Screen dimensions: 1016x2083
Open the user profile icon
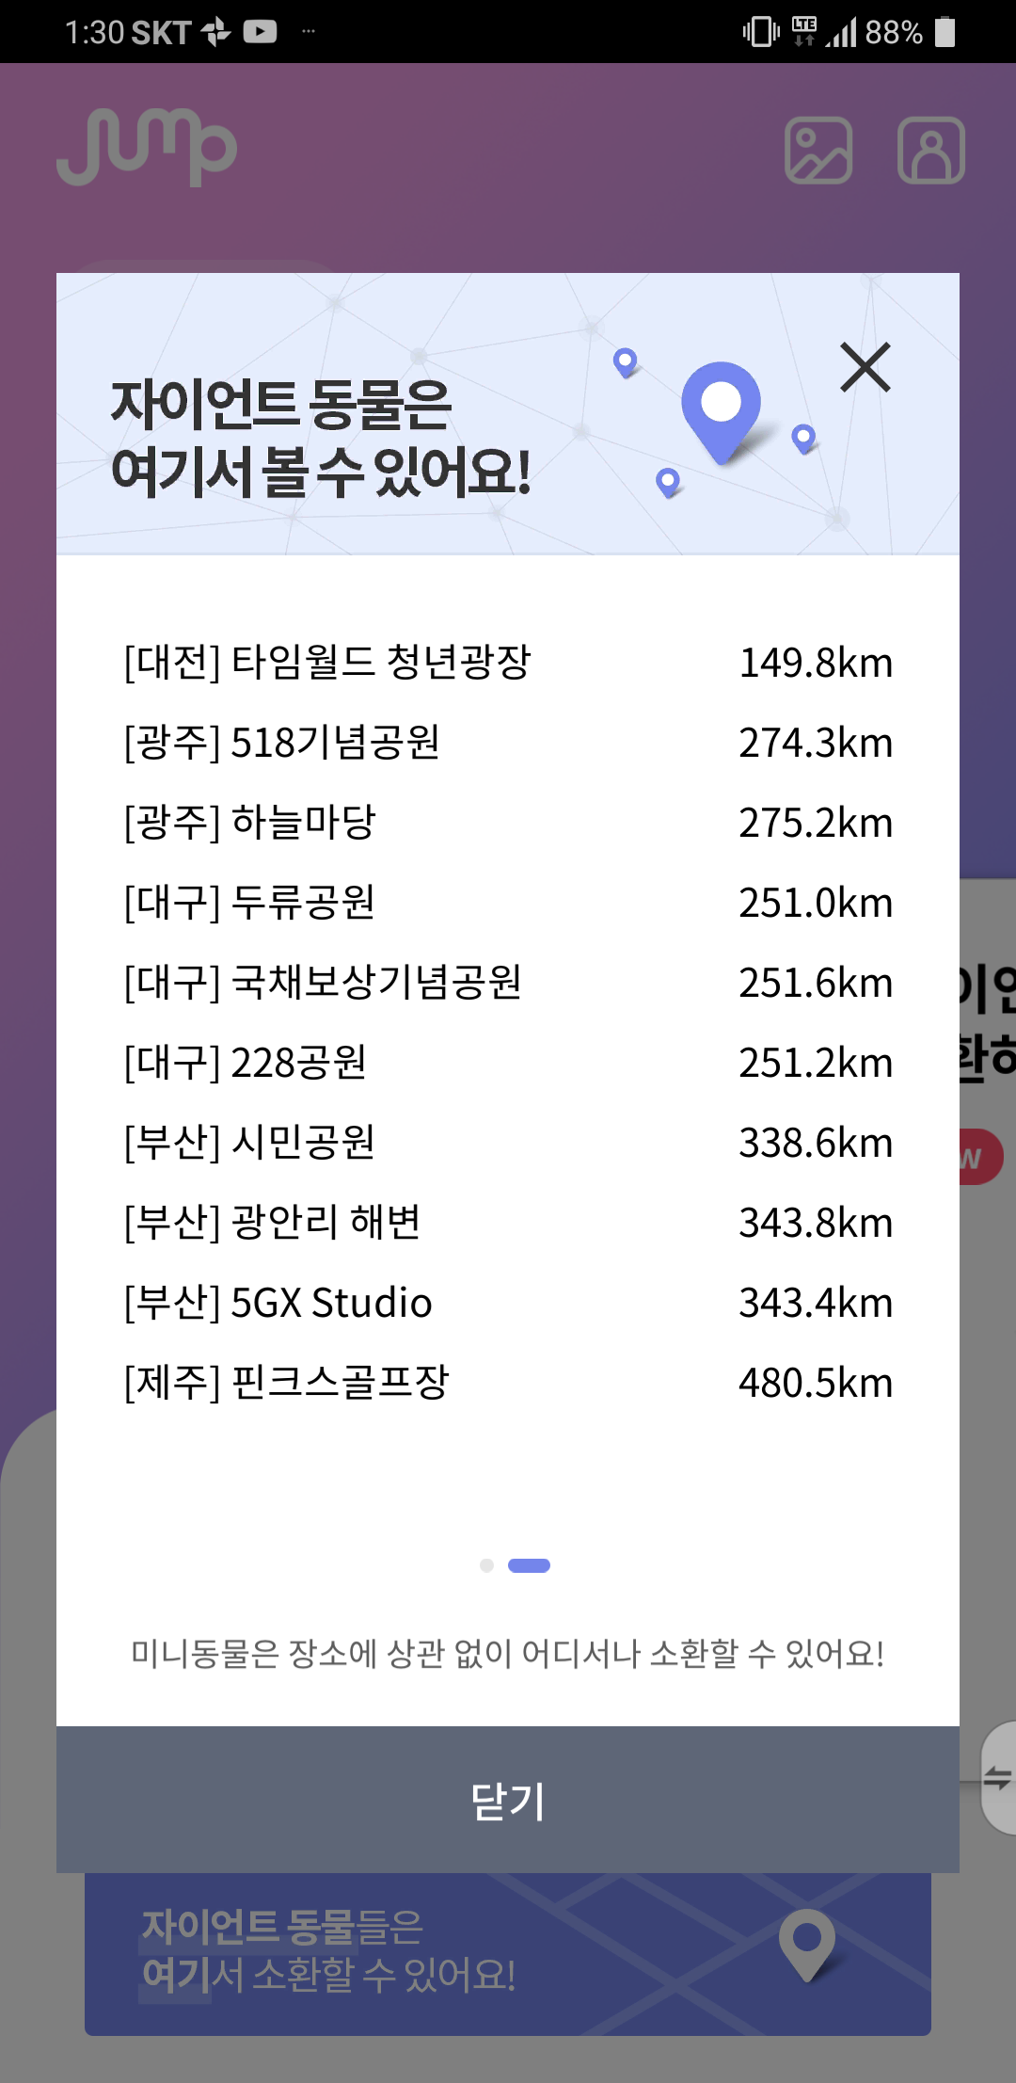931,151
